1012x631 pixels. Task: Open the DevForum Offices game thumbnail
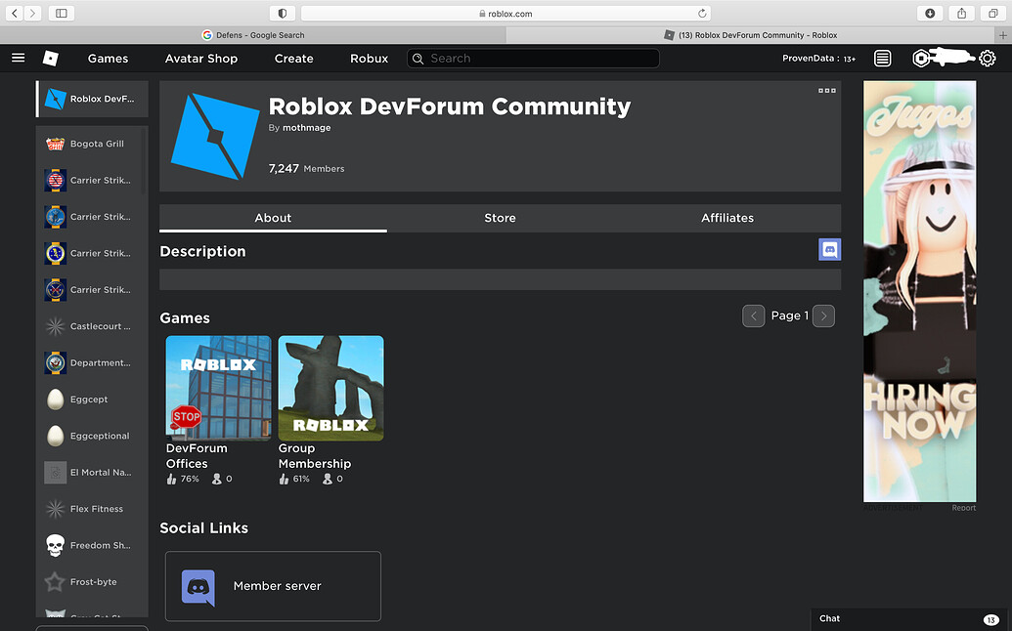(x=219, y=388)
